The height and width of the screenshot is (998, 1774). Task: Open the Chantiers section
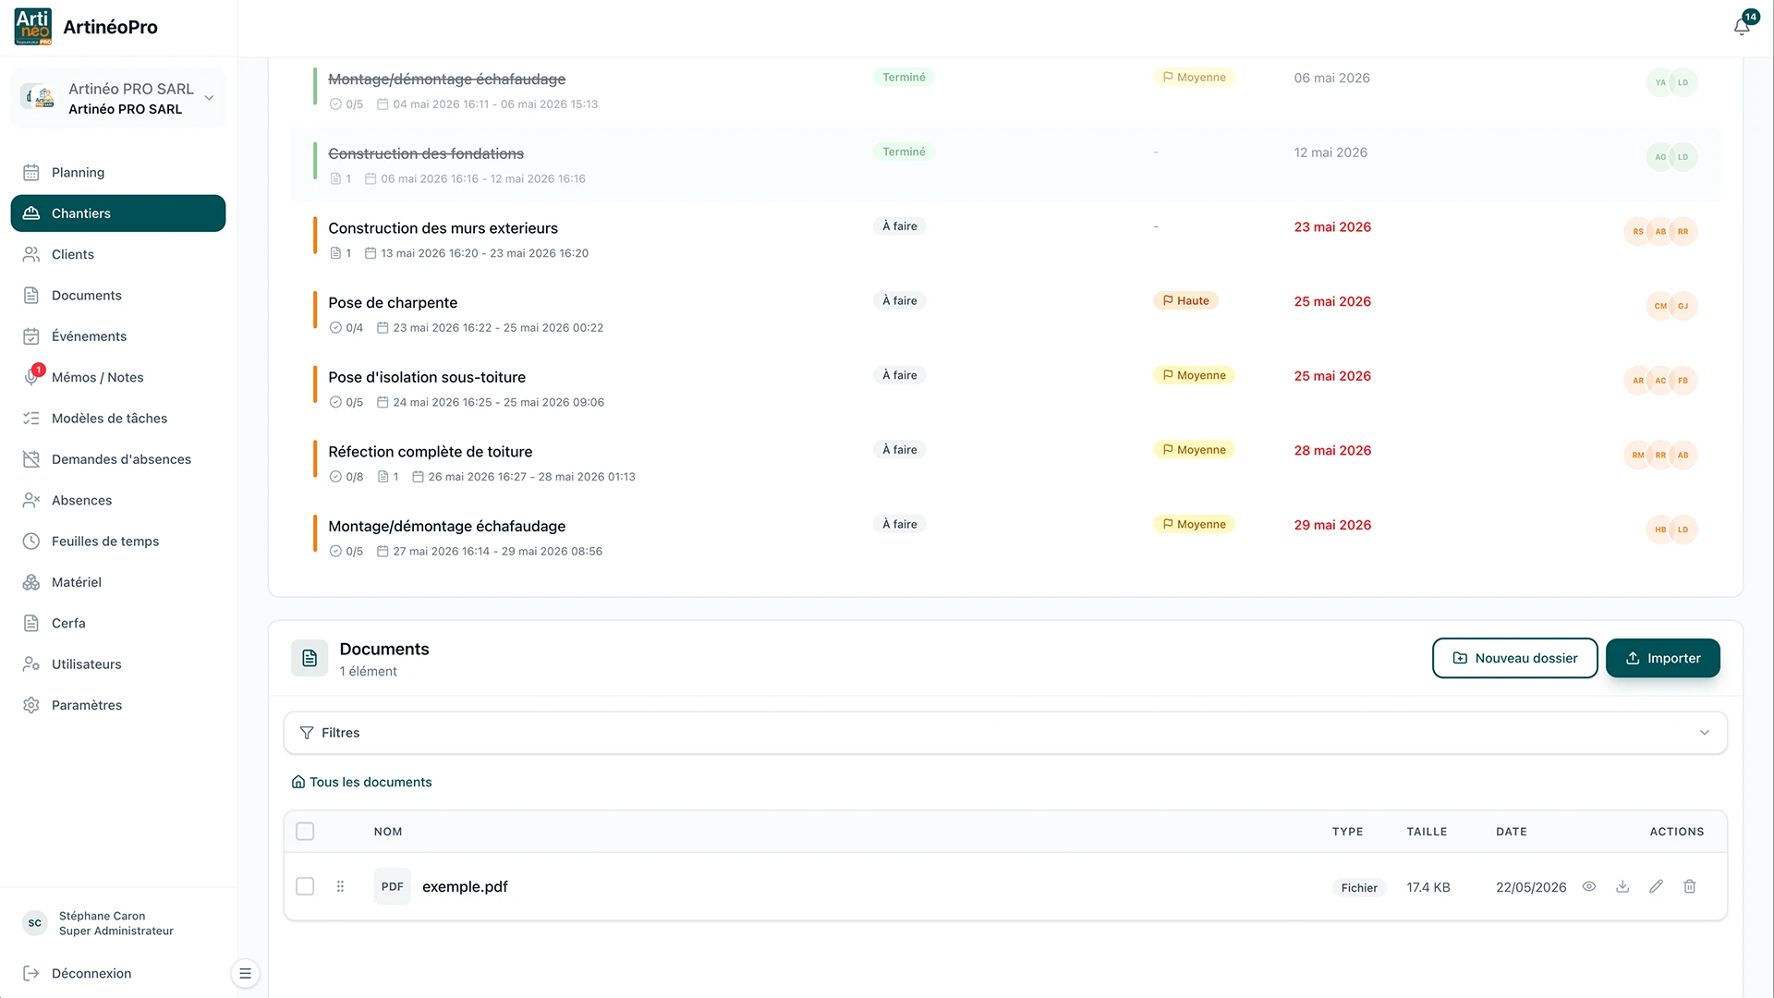coord(118,213)
